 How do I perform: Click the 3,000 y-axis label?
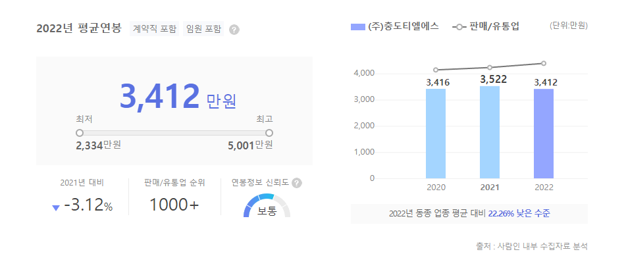[364, 99]
